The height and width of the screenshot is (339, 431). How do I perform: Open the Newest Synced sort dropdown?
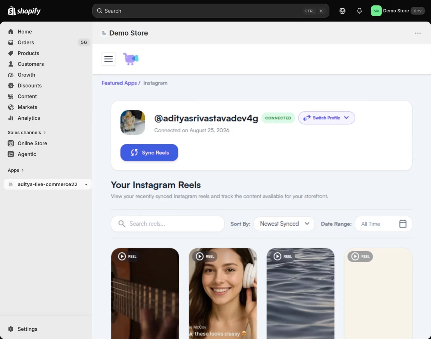point(284,224)
